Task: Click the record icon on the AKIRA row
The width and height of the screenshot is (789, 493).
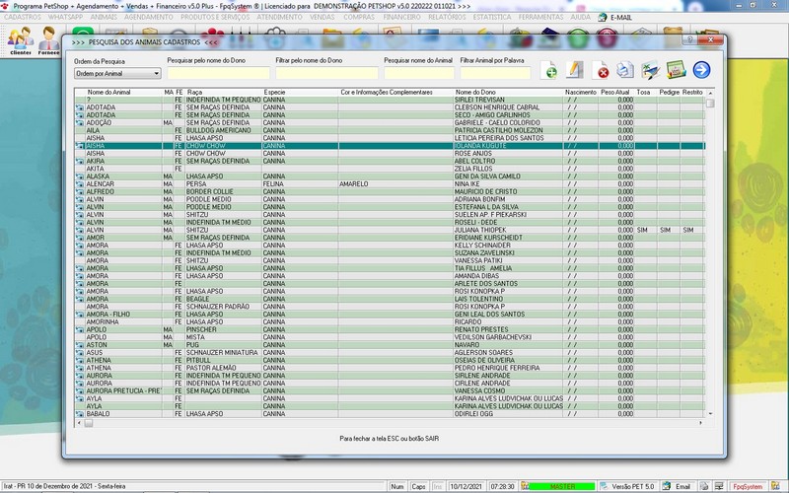Action: (x=80, y=162)
